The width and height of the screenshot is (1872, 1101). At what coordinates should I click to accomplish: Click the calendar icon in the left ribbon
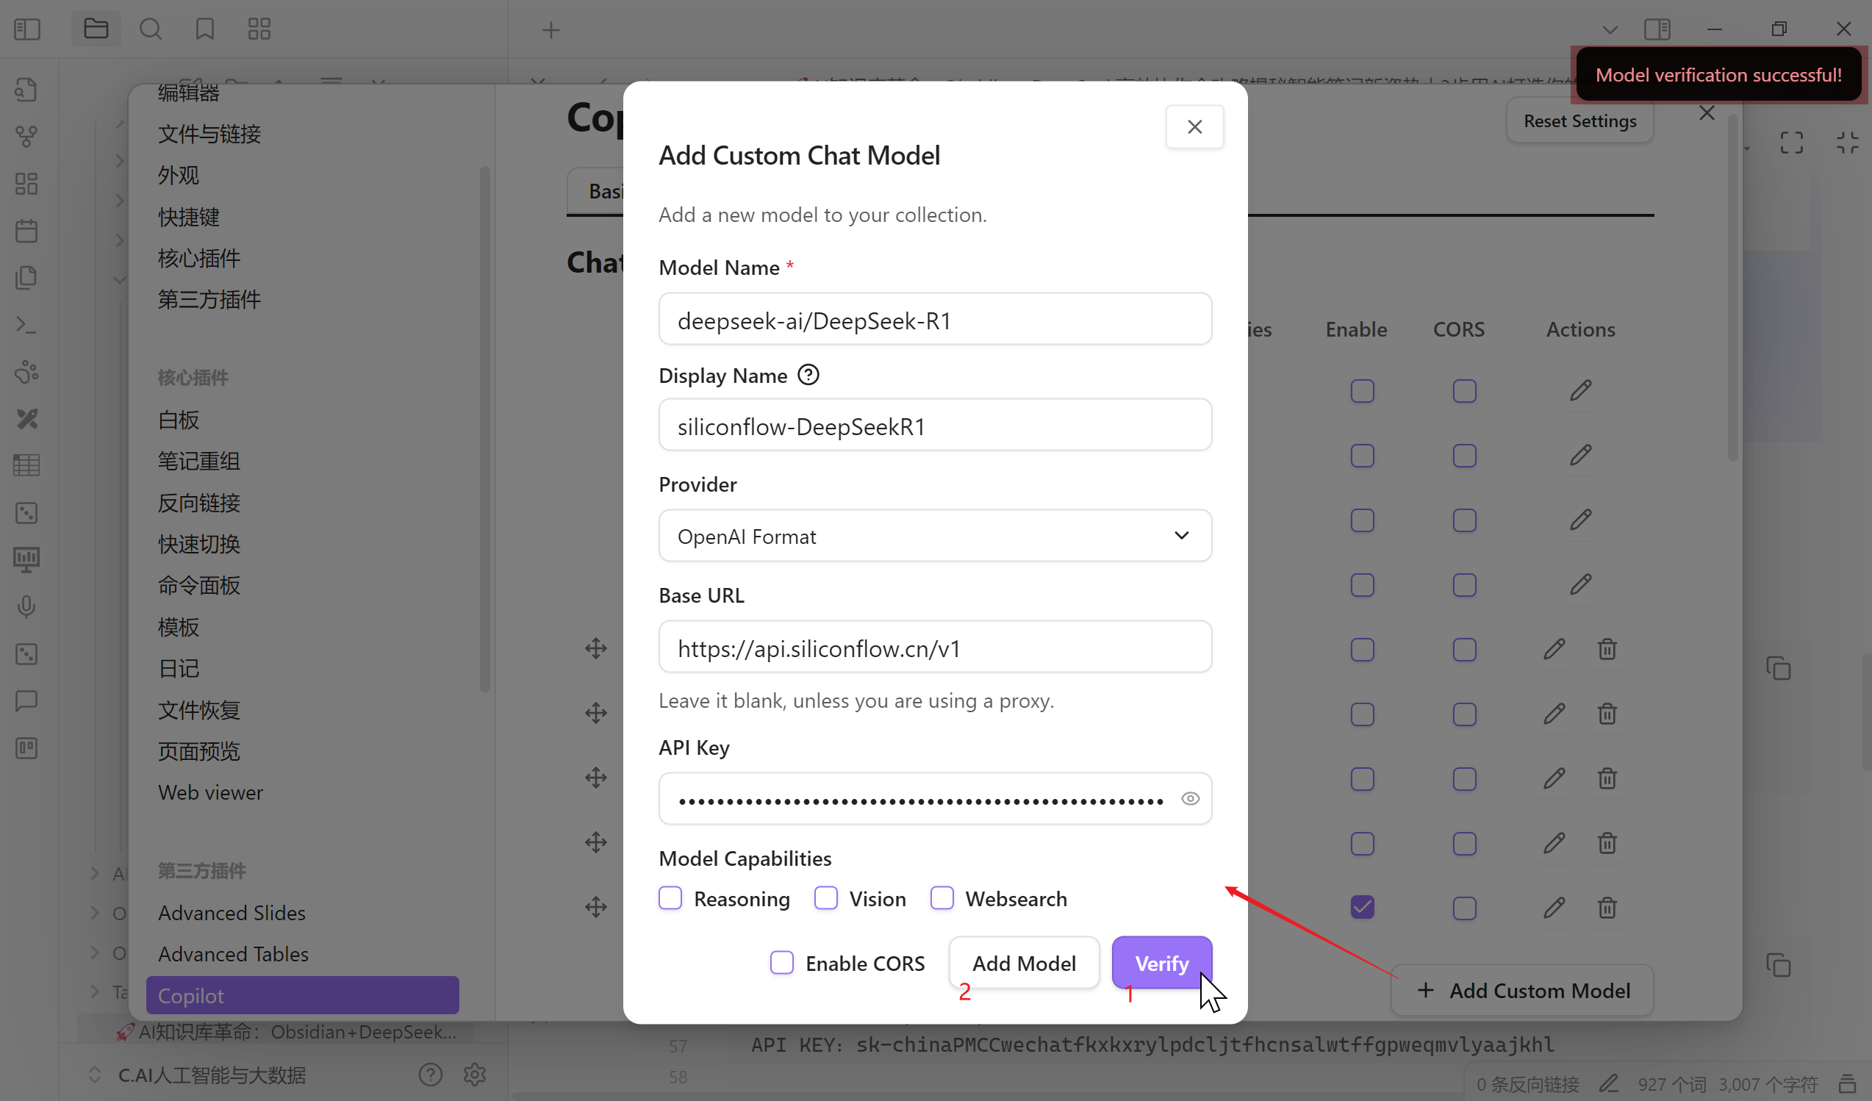tap(26, 231)
